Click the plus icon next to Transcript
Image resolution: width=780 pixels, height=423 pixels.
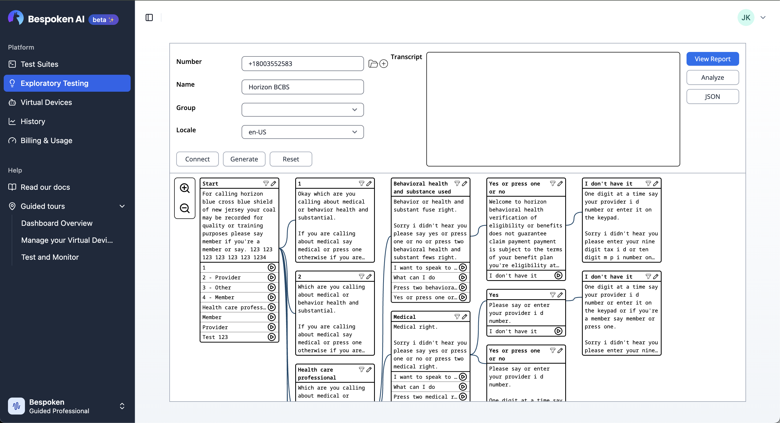(384, 64)
